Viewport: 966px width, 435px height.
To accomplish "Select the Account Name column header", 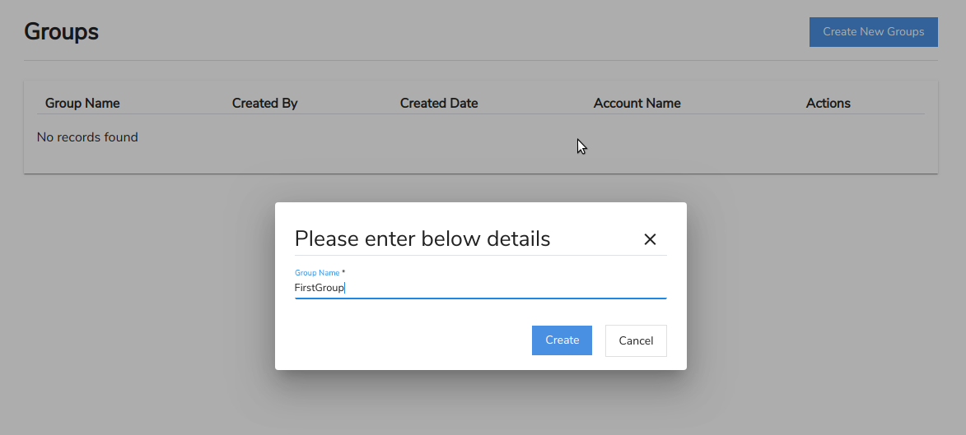I will [x=637, y=104].
